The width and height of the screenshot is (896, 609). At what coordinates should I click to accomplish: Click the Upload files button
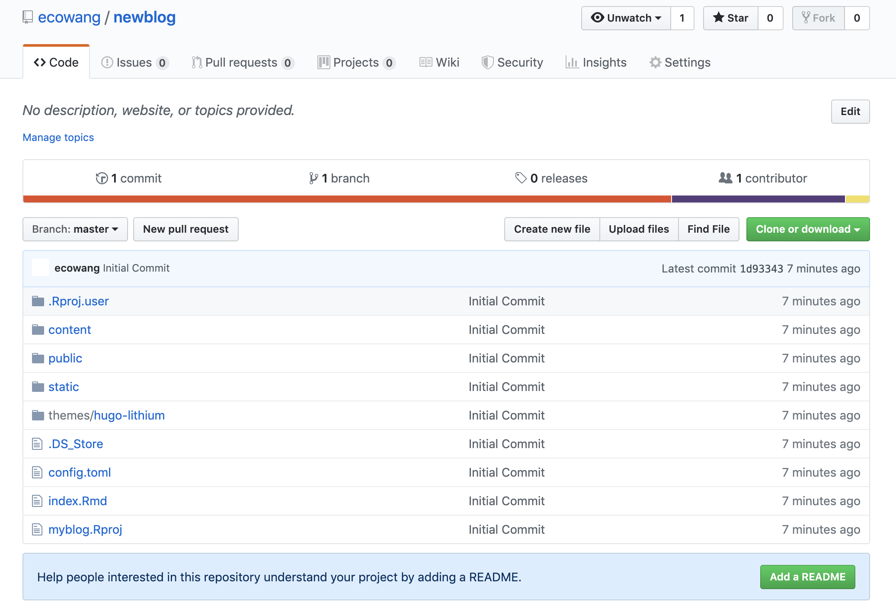click(x=639, y=229)
